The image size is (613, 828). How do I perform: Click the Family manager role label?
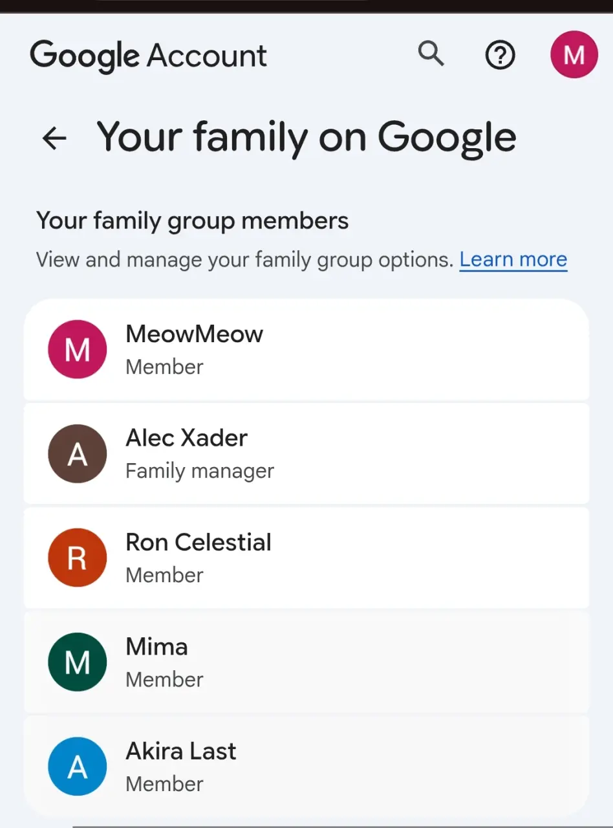[x=200, y=471]
